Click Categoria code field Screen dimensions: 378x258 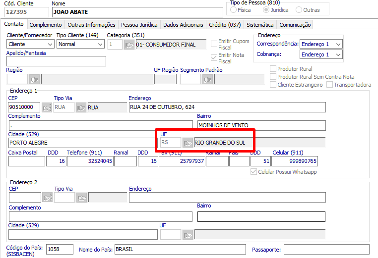[115, 45]
